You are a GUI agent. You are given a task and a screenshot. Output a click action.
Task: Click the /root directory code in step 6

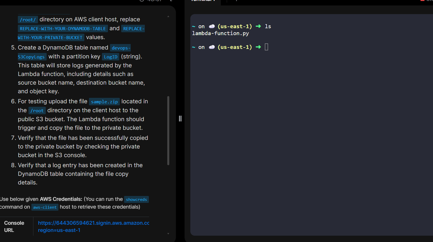click(37, 111)
